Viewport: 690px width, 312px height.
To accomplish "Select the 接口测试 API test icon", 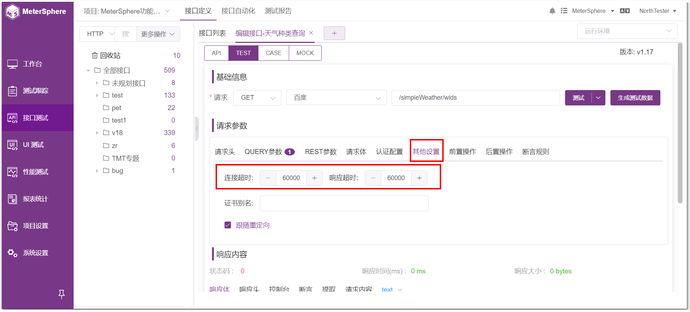I will point(12,118).
